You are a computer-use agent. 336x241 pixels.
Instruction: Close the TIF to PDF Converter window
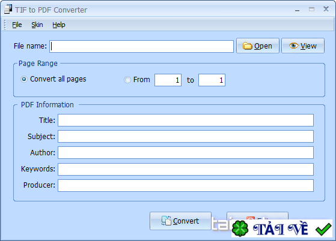point(326,9)
